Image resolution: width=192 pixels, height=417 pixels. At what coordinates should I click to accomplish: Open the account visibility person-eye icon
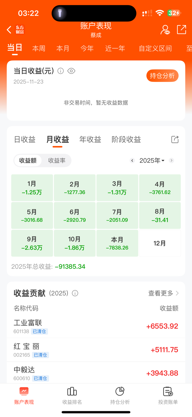(165, 30)
